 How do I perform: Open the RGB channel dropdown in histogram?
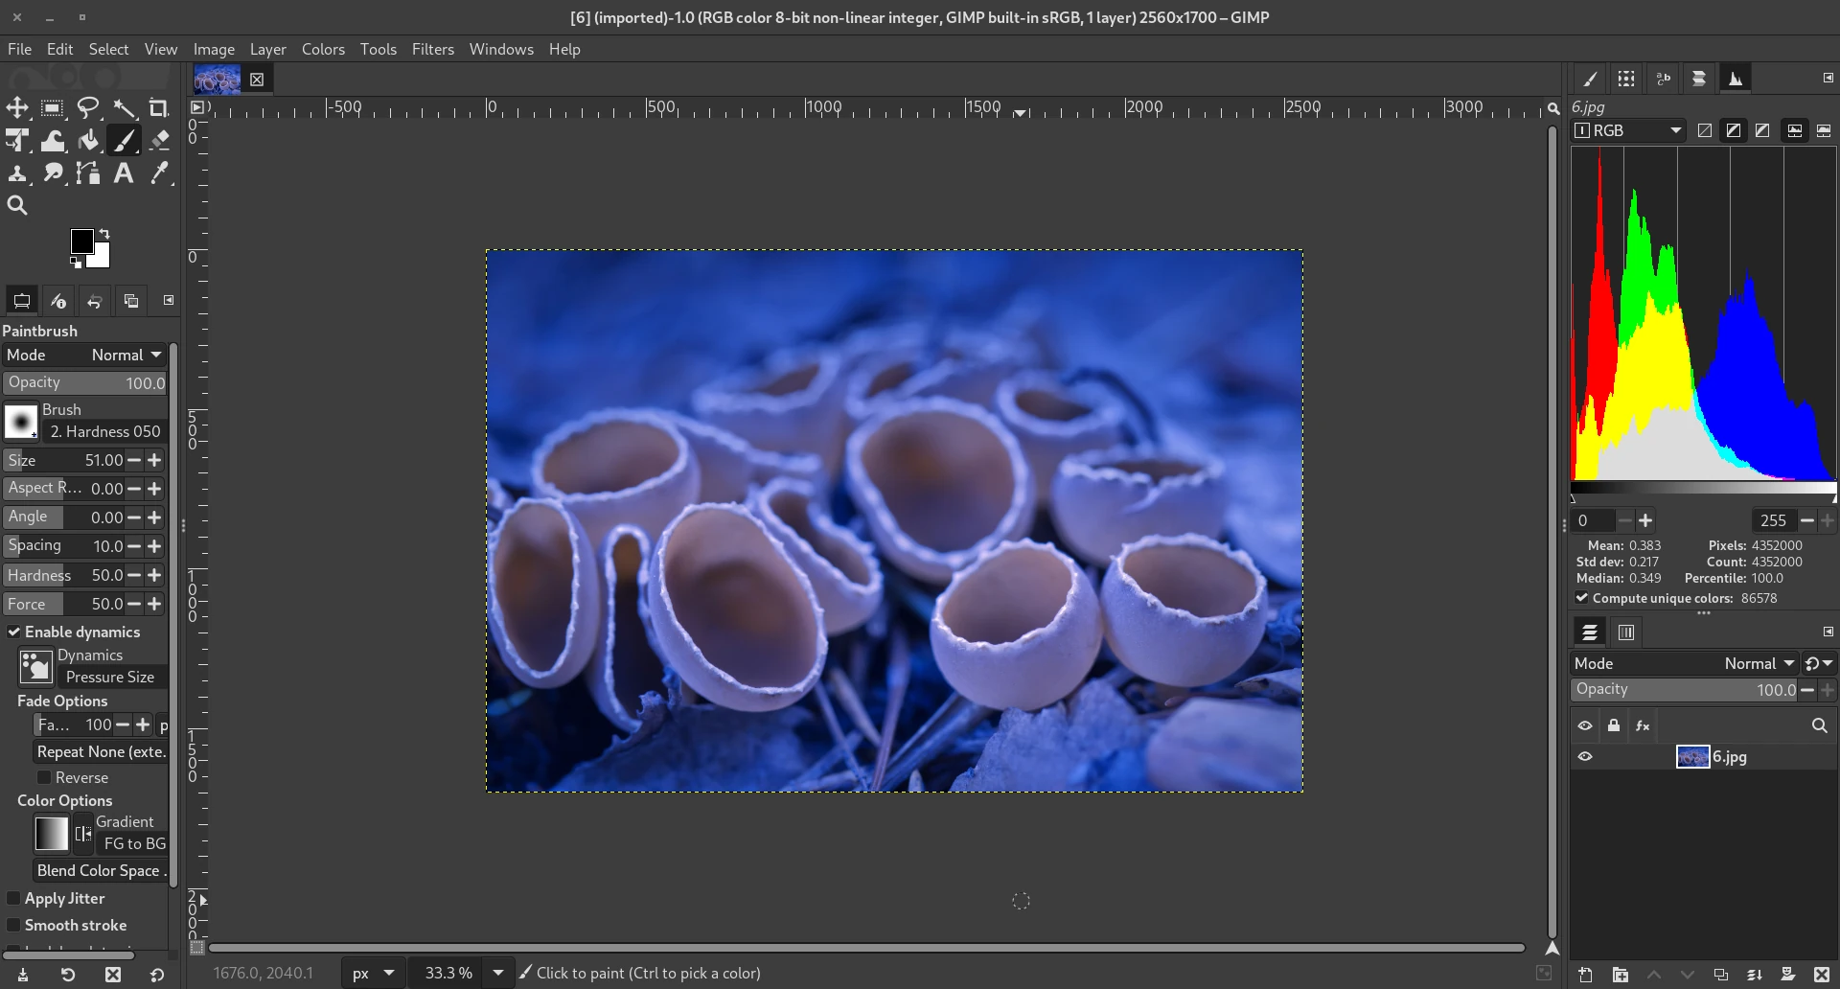click(x=1628, y=130)
